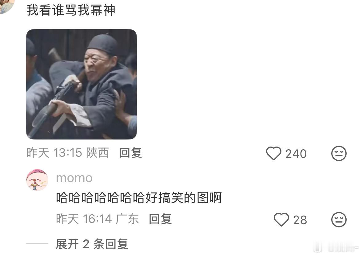Open momo's pink cartoon avatar

coord(37,180)
